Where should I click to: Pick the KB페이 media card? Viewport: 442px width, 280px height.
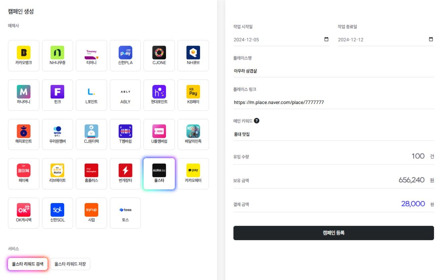coord(193,95)
